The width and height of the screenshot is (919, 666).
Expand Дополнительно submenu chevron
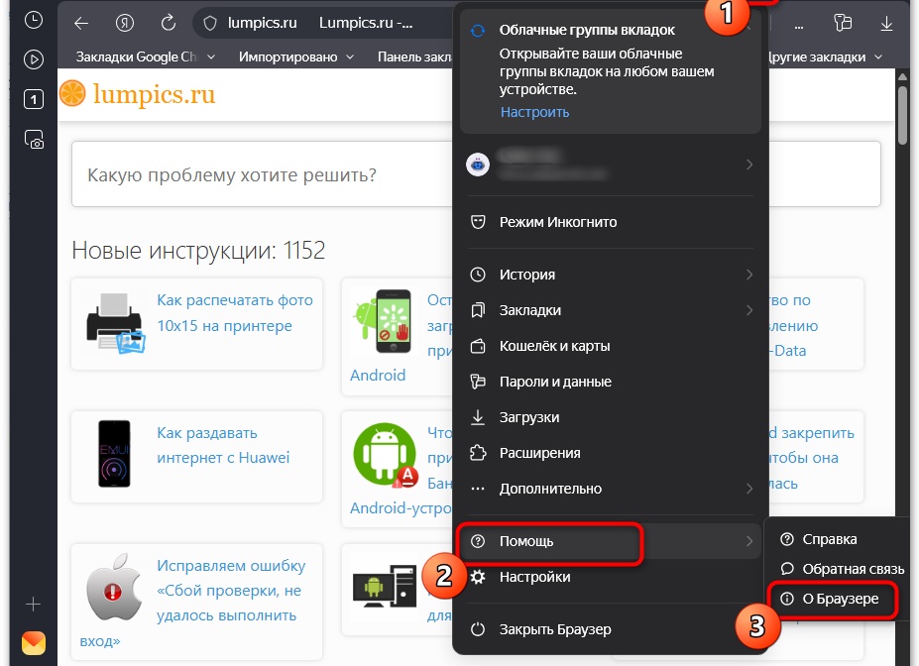749,489
